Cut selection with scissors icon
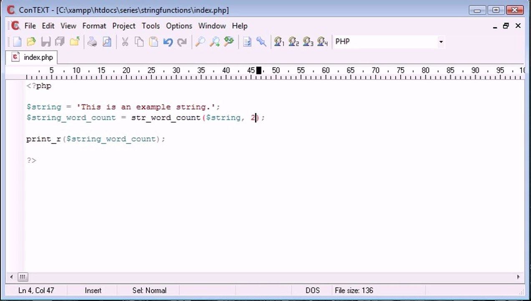This screenshot has height=301, width=531. [x=125, y=41]
